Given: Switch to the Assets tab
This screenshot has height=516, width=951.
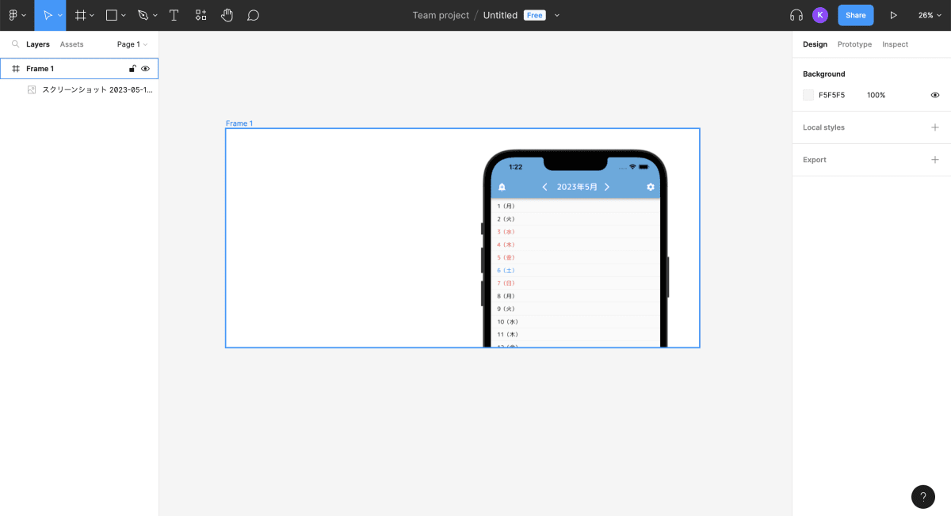Looking at the screenshot, I should [x=71, y=44].
